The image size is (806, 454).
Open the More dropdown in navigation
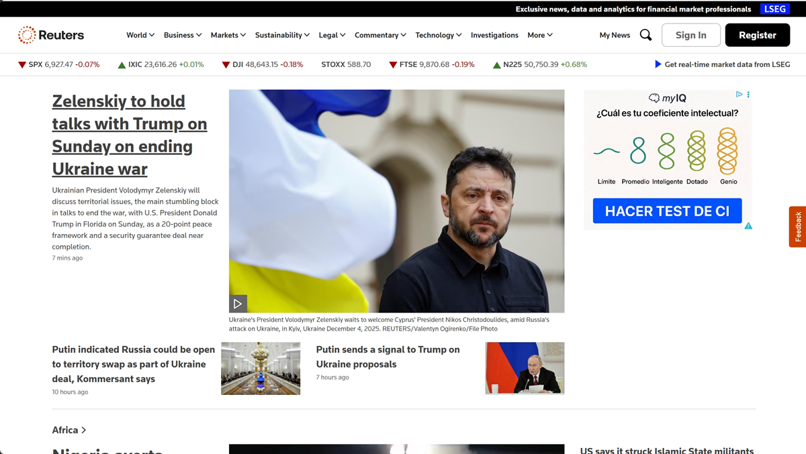click(539, 35)
